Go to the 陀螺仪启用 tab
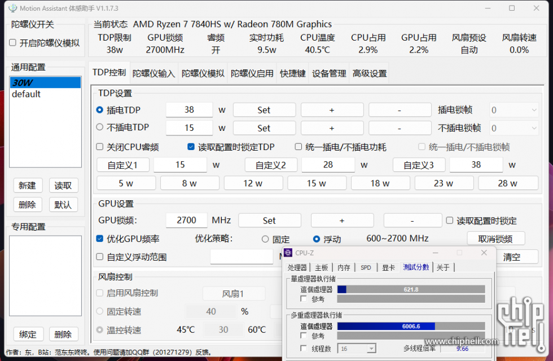The image size is (553, 361). tap(252, 73)
